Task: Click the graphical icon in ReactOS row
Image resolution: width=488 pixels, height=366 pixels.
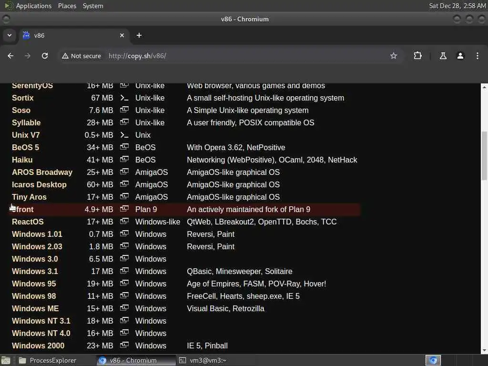Action: [x=124, y=221]
